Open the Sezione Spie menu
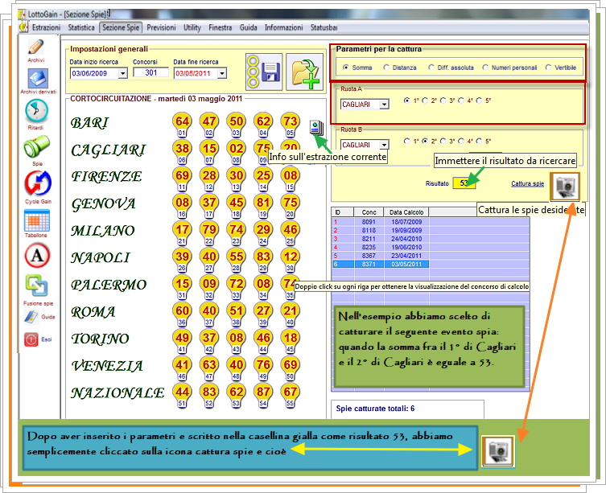This screenshot has height=493, width=606. pos(121,27)
